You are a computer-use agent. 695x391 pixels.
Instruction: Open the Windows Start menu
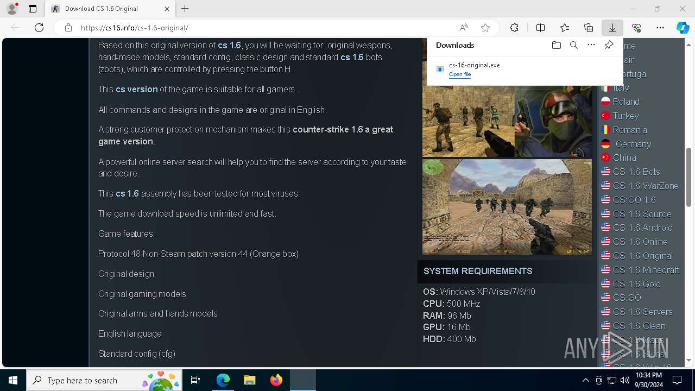pos(13,380)
